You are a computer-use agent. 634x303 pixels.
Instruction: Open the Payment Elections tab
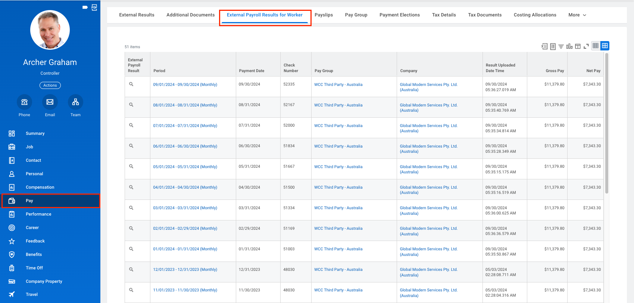tap(400, 15)
